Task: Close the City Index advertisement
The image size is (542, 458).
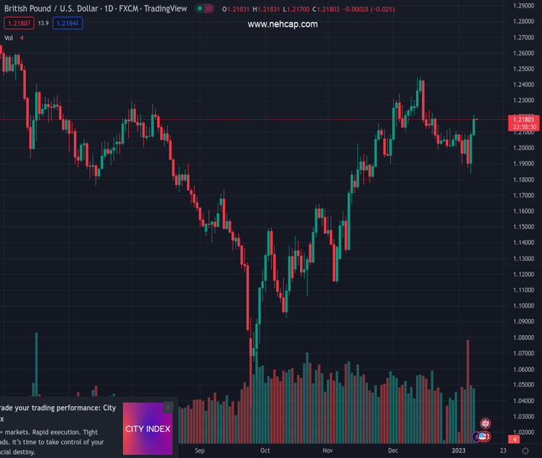Action: pyautogui.click(x=168, y=408)
